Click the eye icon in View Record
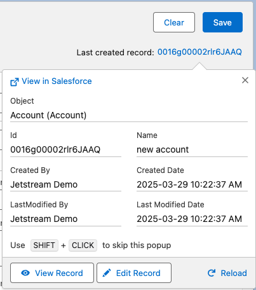 coord(25,273)
